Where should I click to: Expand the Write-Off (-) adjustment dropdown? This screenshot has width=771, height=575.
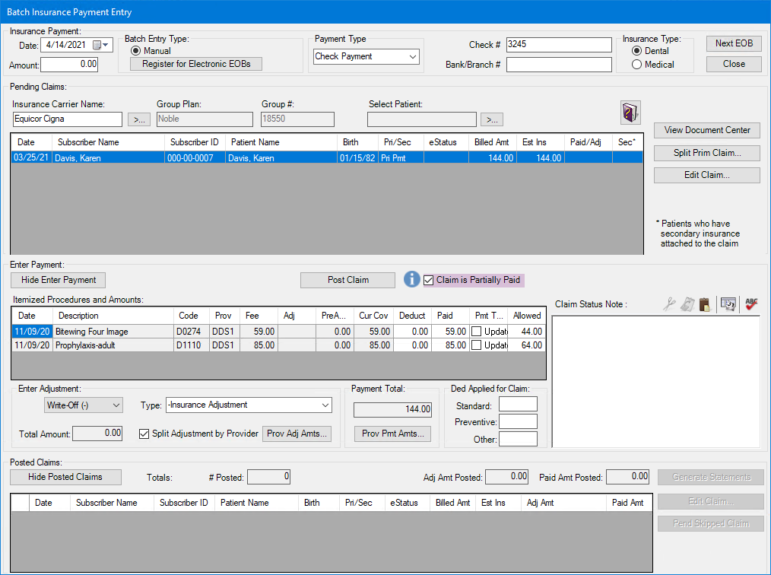[x=116, y=405]
